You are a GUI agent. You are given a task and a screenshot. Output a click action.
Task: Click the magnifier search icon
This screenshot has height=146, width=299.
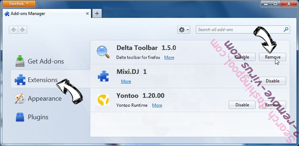tap(286, 30)
